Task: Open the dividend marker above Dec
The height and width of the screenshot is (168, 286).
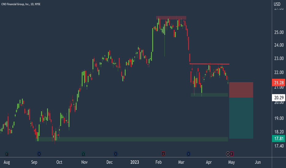Action: click(x=115, y=154)
